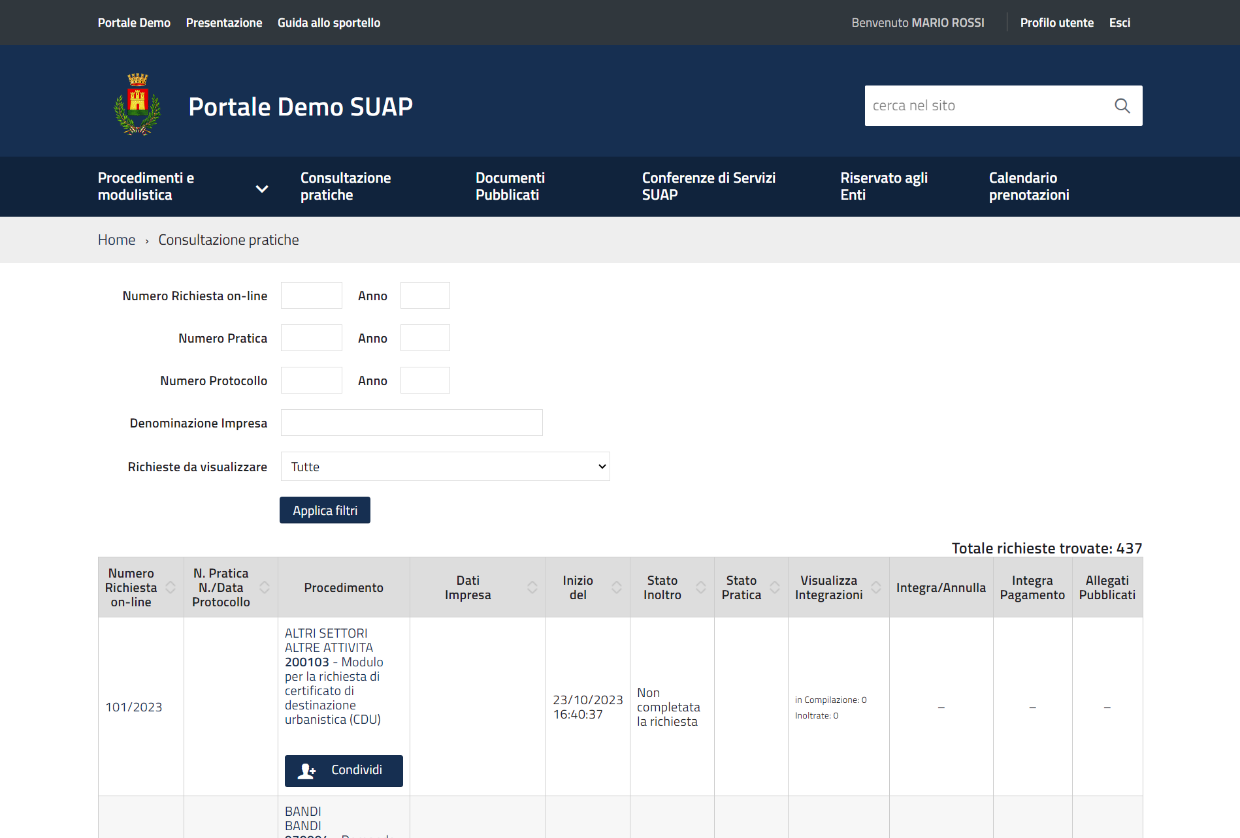Open Profilo utente link
The image size is (1240, 838).
click(x=1056, y=23)
